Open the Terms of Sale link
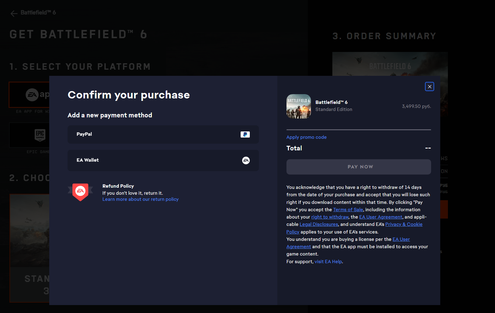The width and height of the screenshot is (495, 313). [348, 210]
